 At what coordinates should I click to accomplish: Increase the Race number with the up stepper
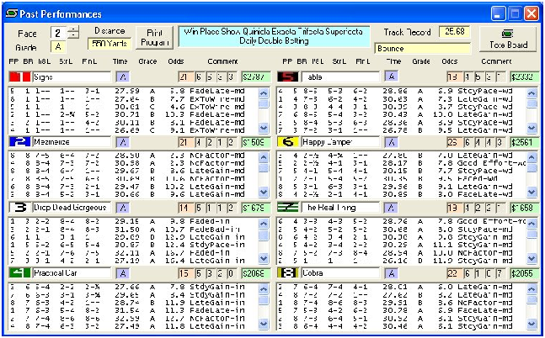[x=73, y=29]
